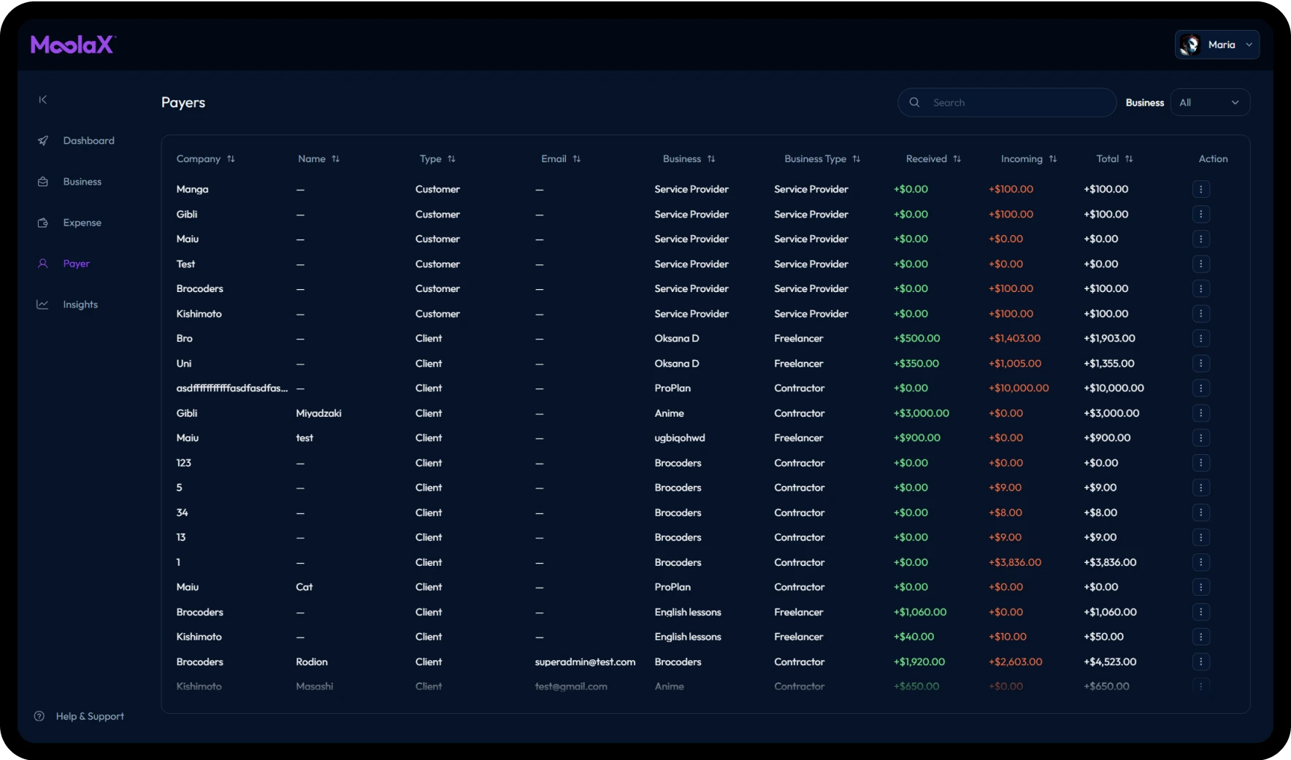Collapse the sidebar with the arrow icon

43,100
